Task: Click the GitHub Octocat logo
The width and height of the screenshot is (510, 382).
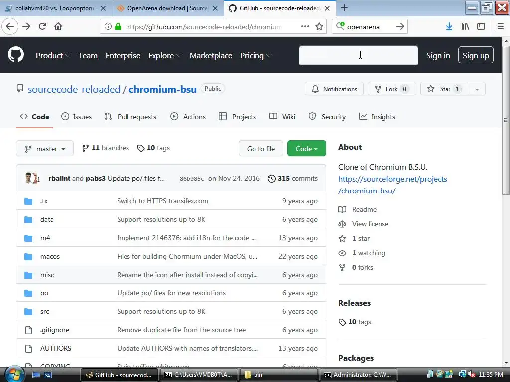Action: coord(16,55)
